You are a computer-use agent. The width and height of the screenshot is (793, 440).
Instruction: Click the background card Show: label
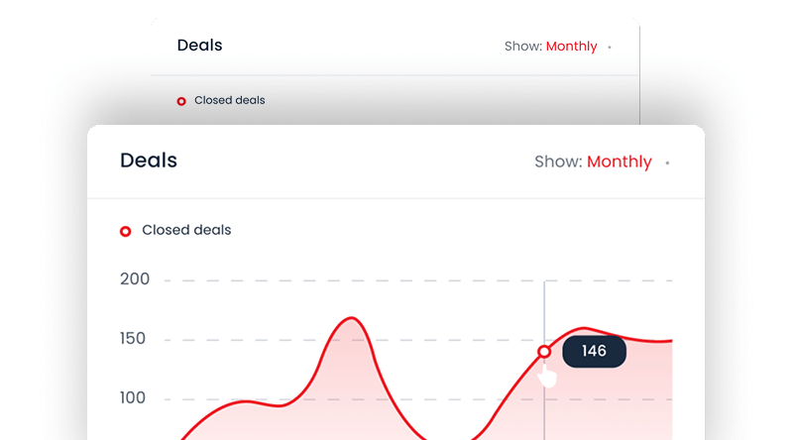[x=522, y=47]
